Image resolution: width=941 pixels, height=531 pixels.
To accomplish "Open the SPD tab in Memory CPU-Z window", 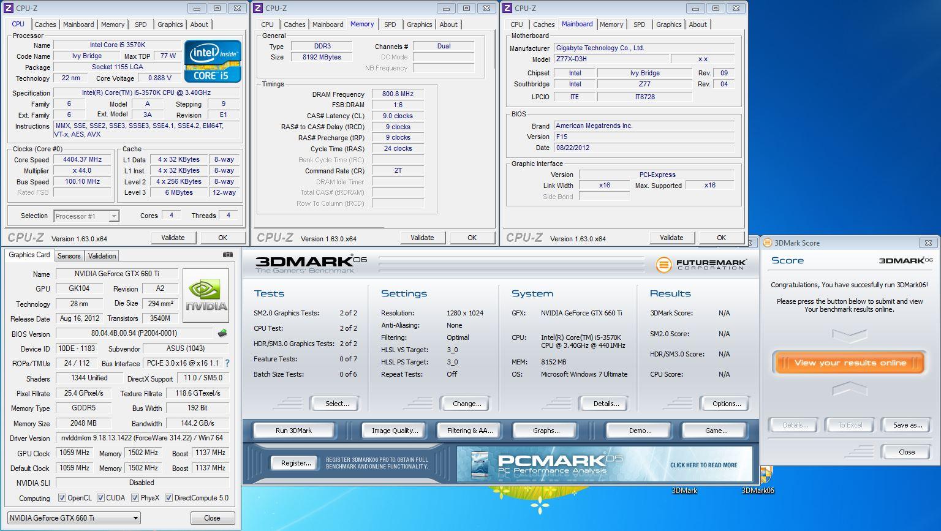I will click(390, 24).
